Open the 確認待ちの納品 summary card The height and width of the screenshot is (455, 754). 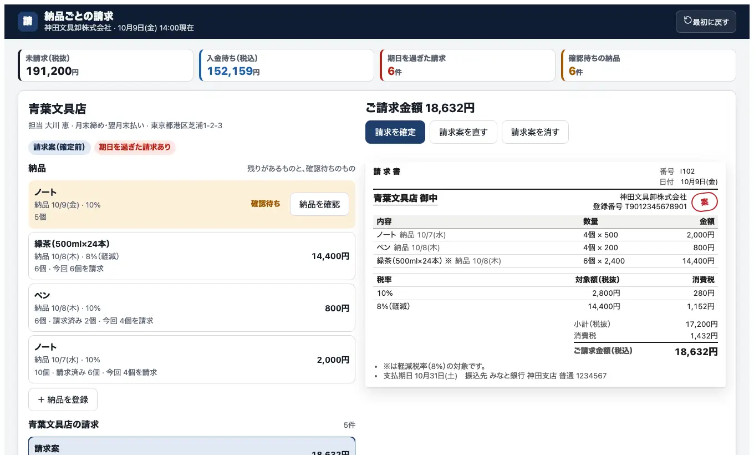pyautogui.click(x=649, y=65)
